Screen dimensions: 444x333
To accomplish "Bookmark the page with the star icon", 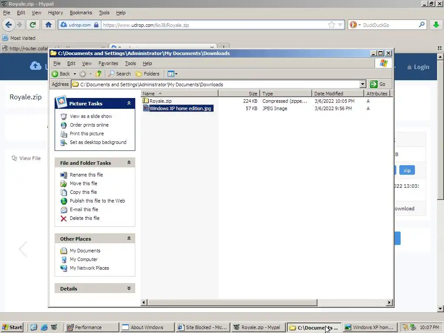I will pos(331,25).
